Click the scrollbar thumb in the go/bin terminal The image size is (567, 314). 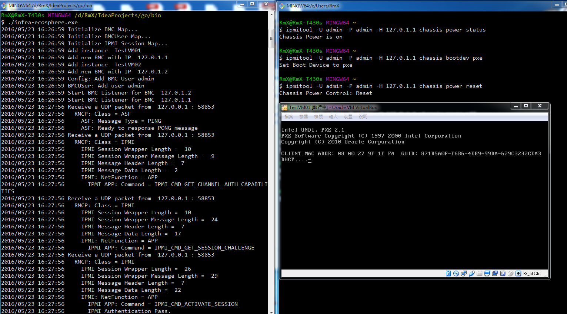271,39
